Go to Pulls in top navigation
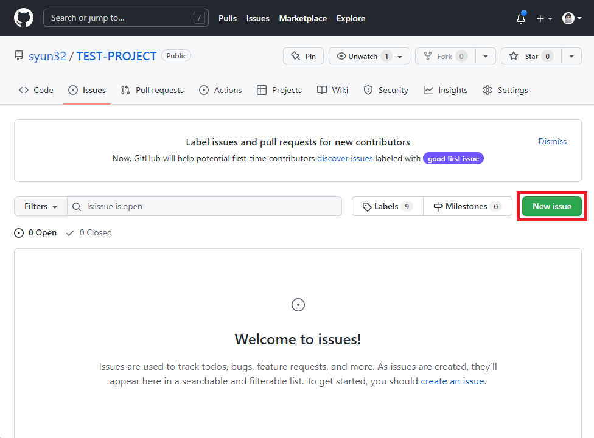 [x=227, y=18]
